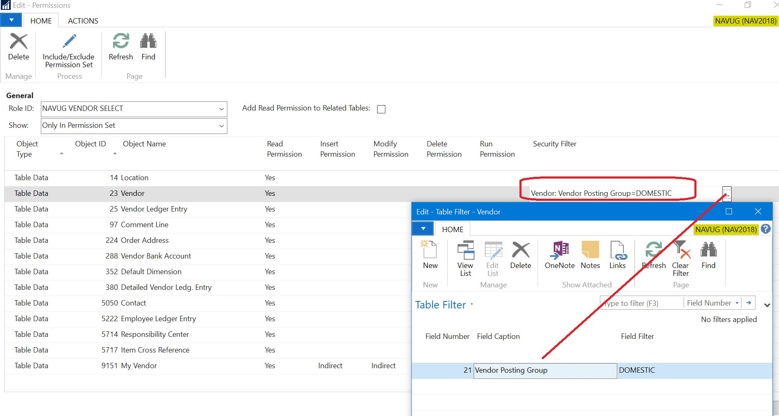Open Links in Table Filter window
Image resolution: width=779 pixels, height=416 pixels.
tap(618, 255)
